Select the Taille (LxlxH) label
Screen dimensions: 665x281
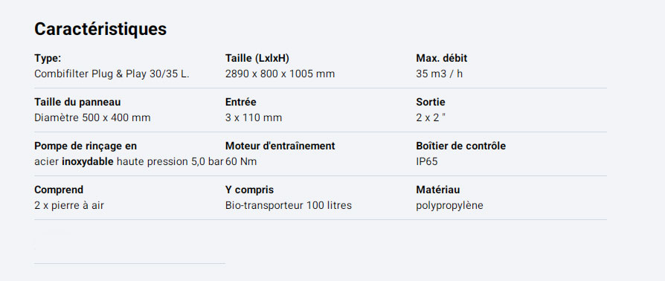tap(257, 58)
